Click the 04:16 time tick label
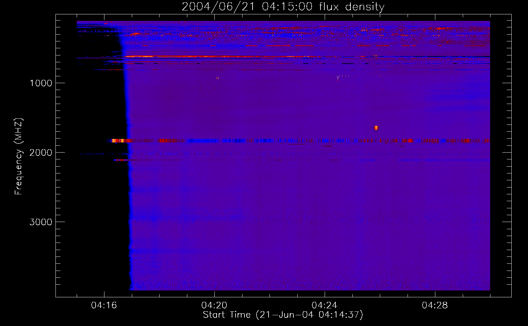Viewport: 528px width, 326px height. 104,305
